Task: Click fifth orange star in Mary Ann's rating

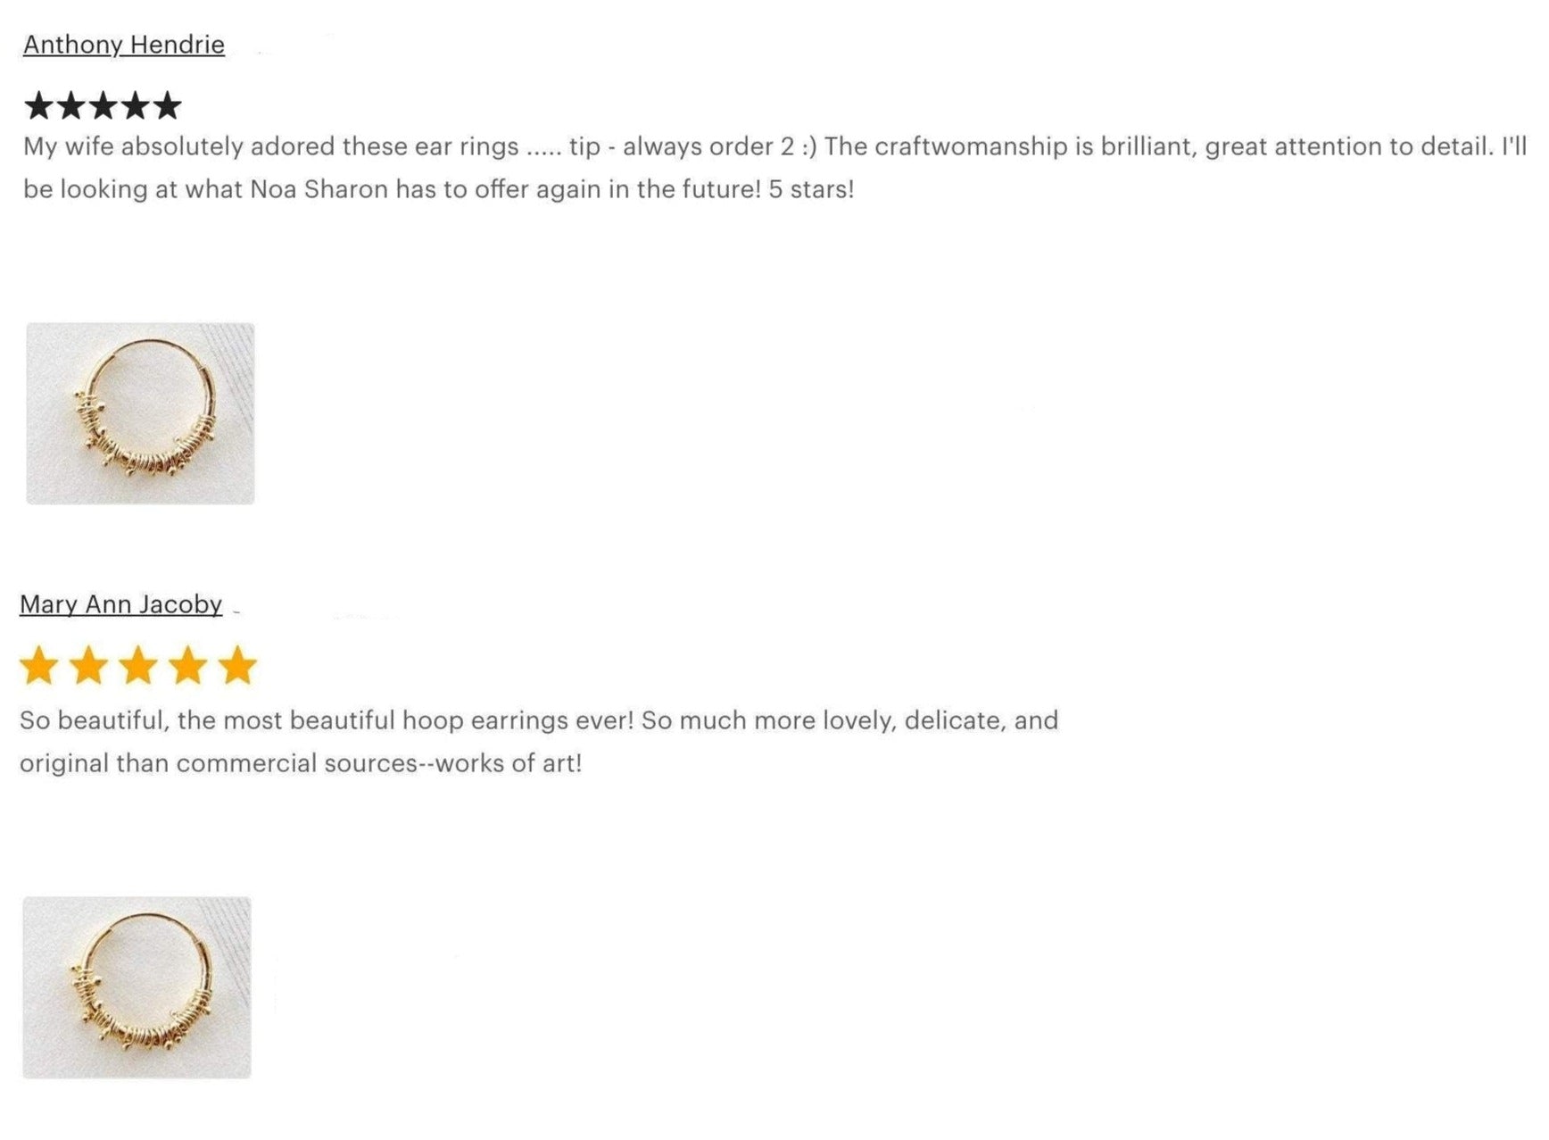Action: click(x=237, y=666)
